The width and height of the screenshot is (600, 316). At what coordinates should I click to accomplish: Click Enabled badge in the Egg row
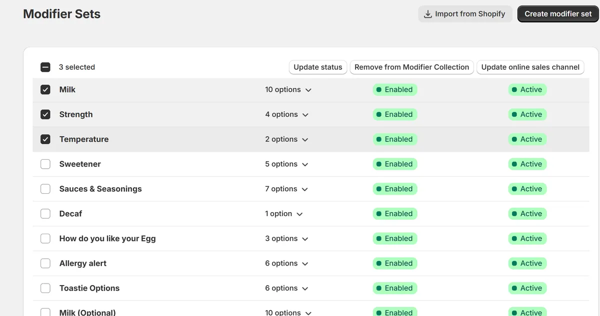click(x=395, y=239)
